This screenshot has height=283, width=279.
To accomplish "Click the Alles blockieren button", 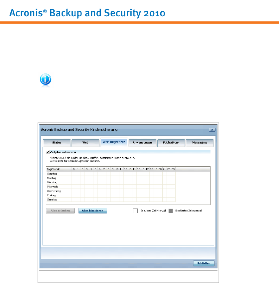I will (92, 211).
